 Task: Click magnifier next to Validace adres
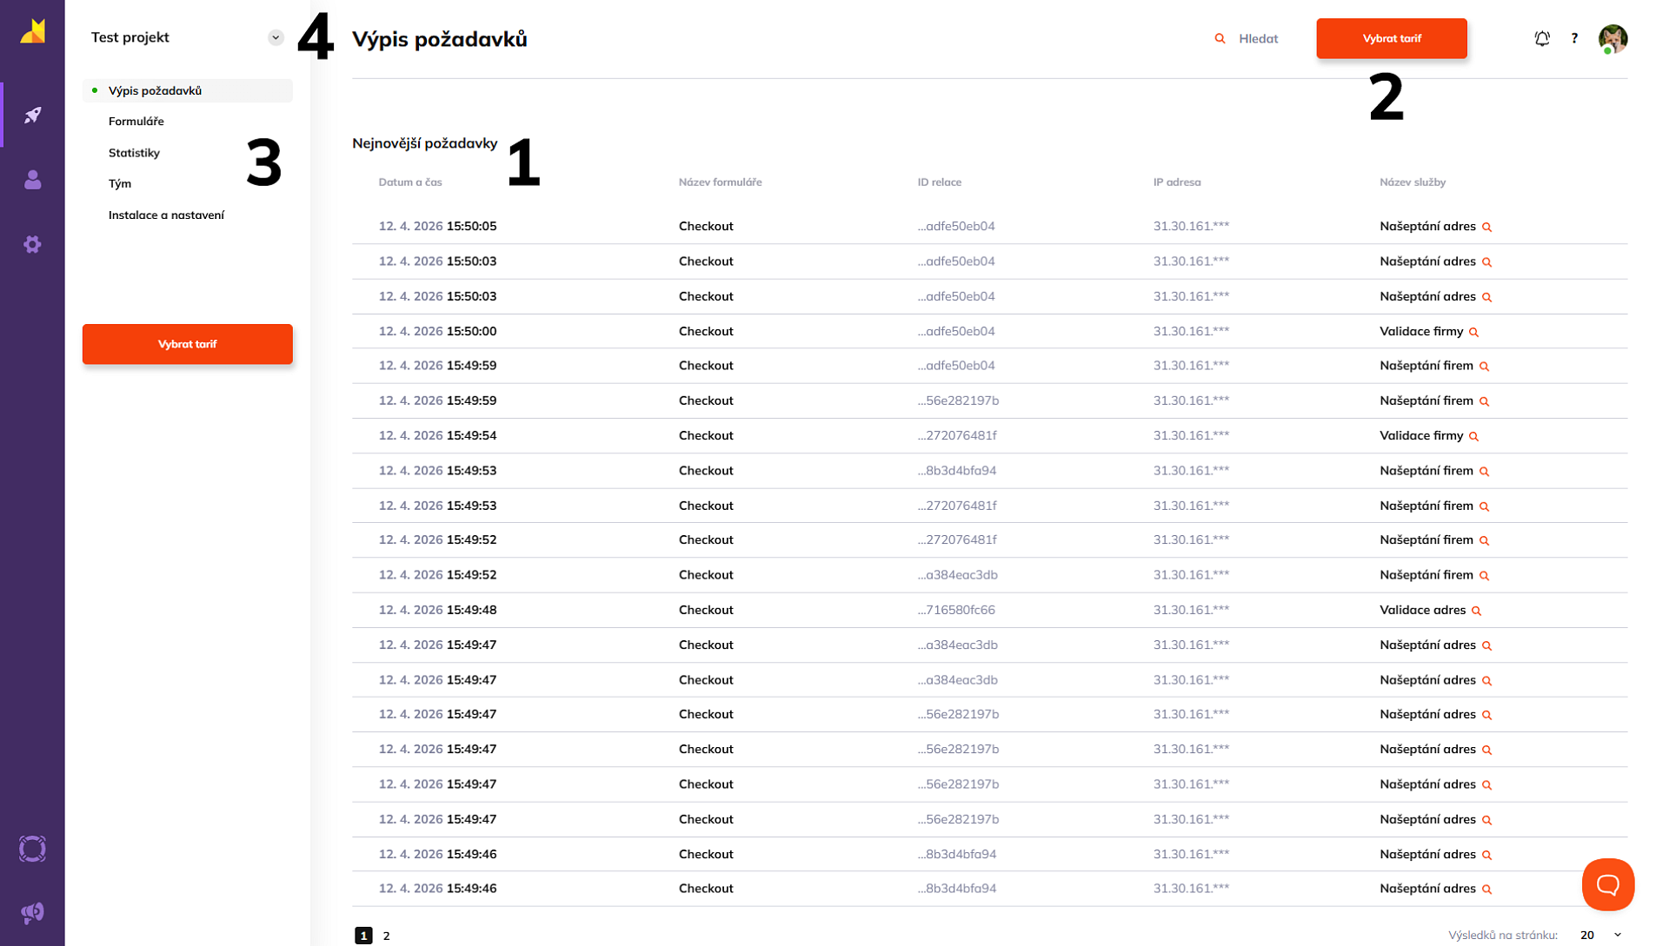point(1477,611)
